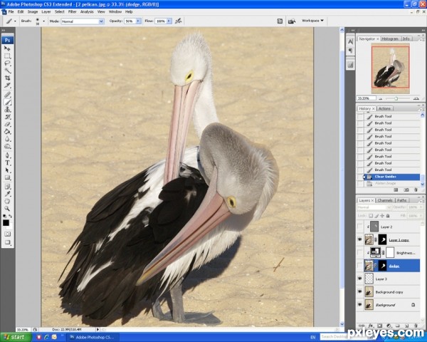This screenshot has height=342, width=427.
Task: Select the Rectangle shape tool
Action: click(7, 177)
